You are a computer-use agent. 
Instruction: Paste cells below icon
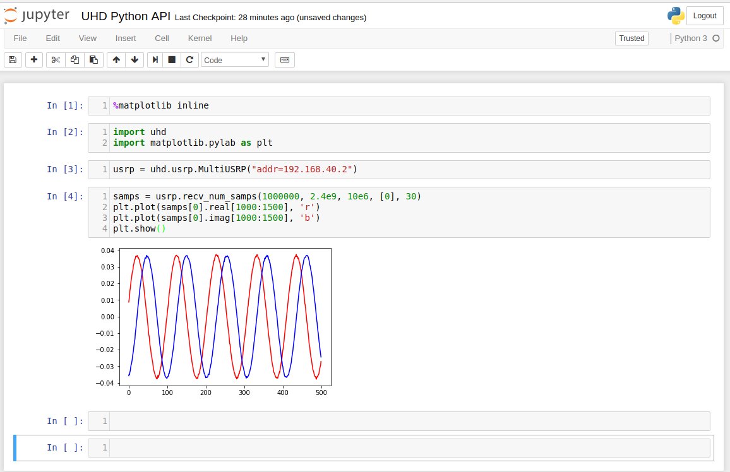(x=93, y=60)
